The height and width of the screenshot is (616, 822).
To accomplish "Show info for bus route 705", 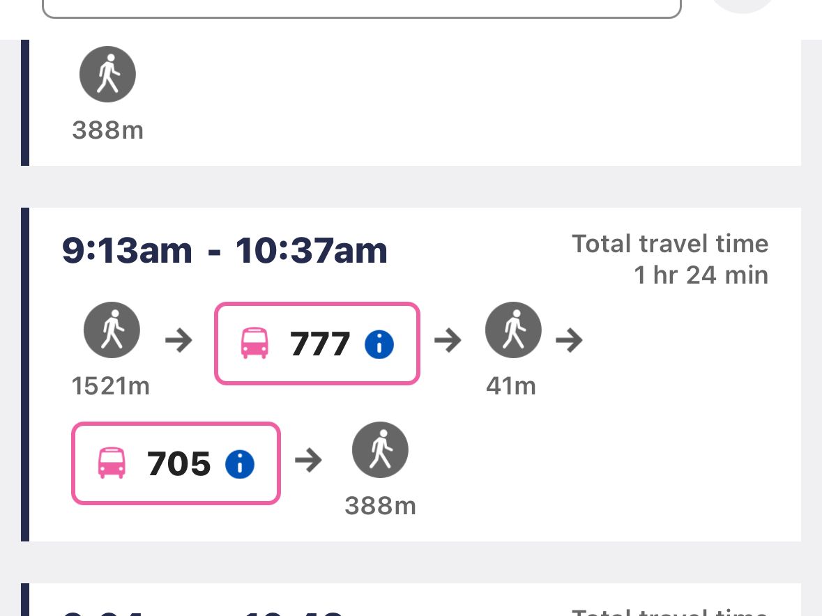I will click(240, 463).
